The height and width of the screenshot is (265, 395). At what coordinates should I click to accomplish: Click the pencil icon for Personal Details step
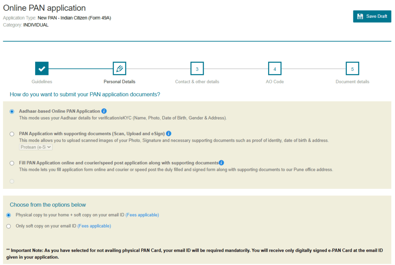[x=119, y=68]
